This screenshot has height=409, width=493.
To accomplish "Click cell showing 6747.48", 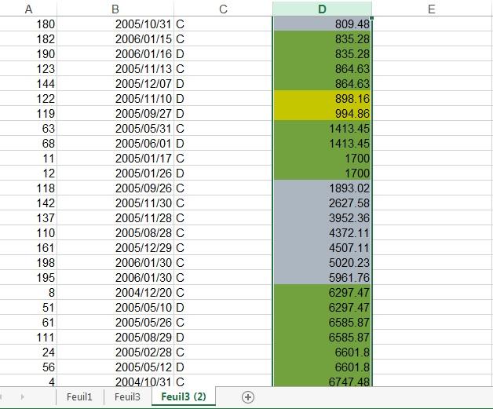I will click(x=322, y=382).
